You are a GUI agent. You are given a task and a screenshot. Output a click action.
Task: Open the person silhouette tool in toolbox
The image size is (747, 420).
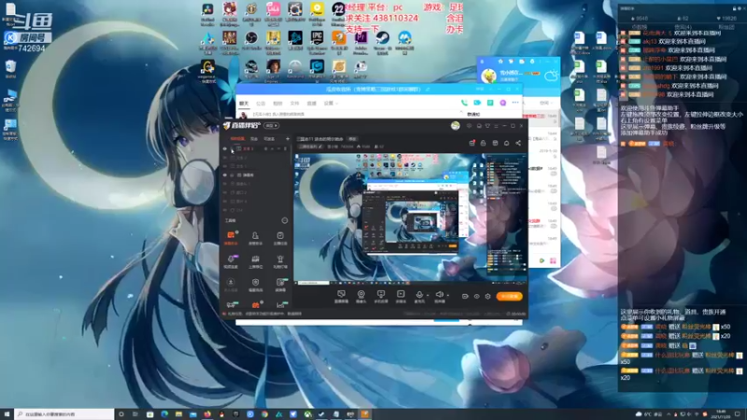click(x=255, y=236)
